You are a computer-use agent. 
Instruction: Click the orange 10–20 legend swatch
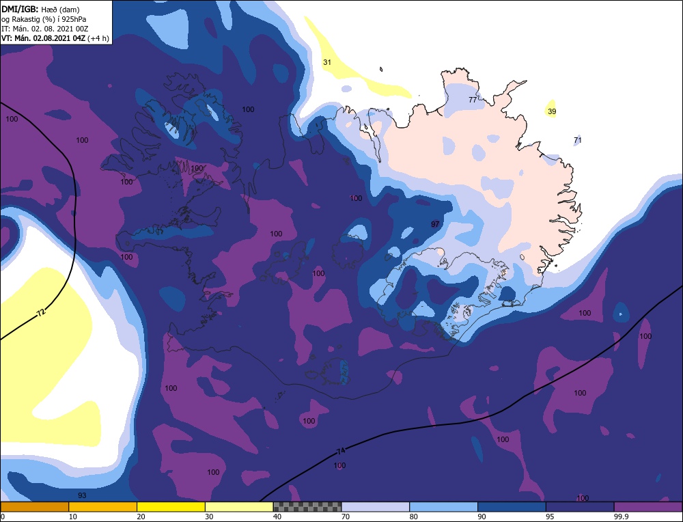pyautogui.click(x=103, y=507)
